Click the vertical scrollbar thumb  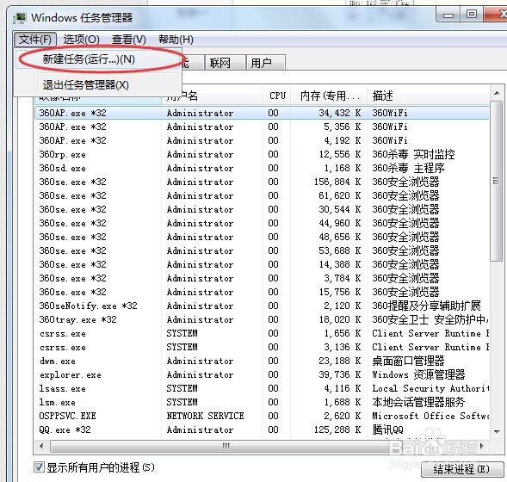[497, 181]
